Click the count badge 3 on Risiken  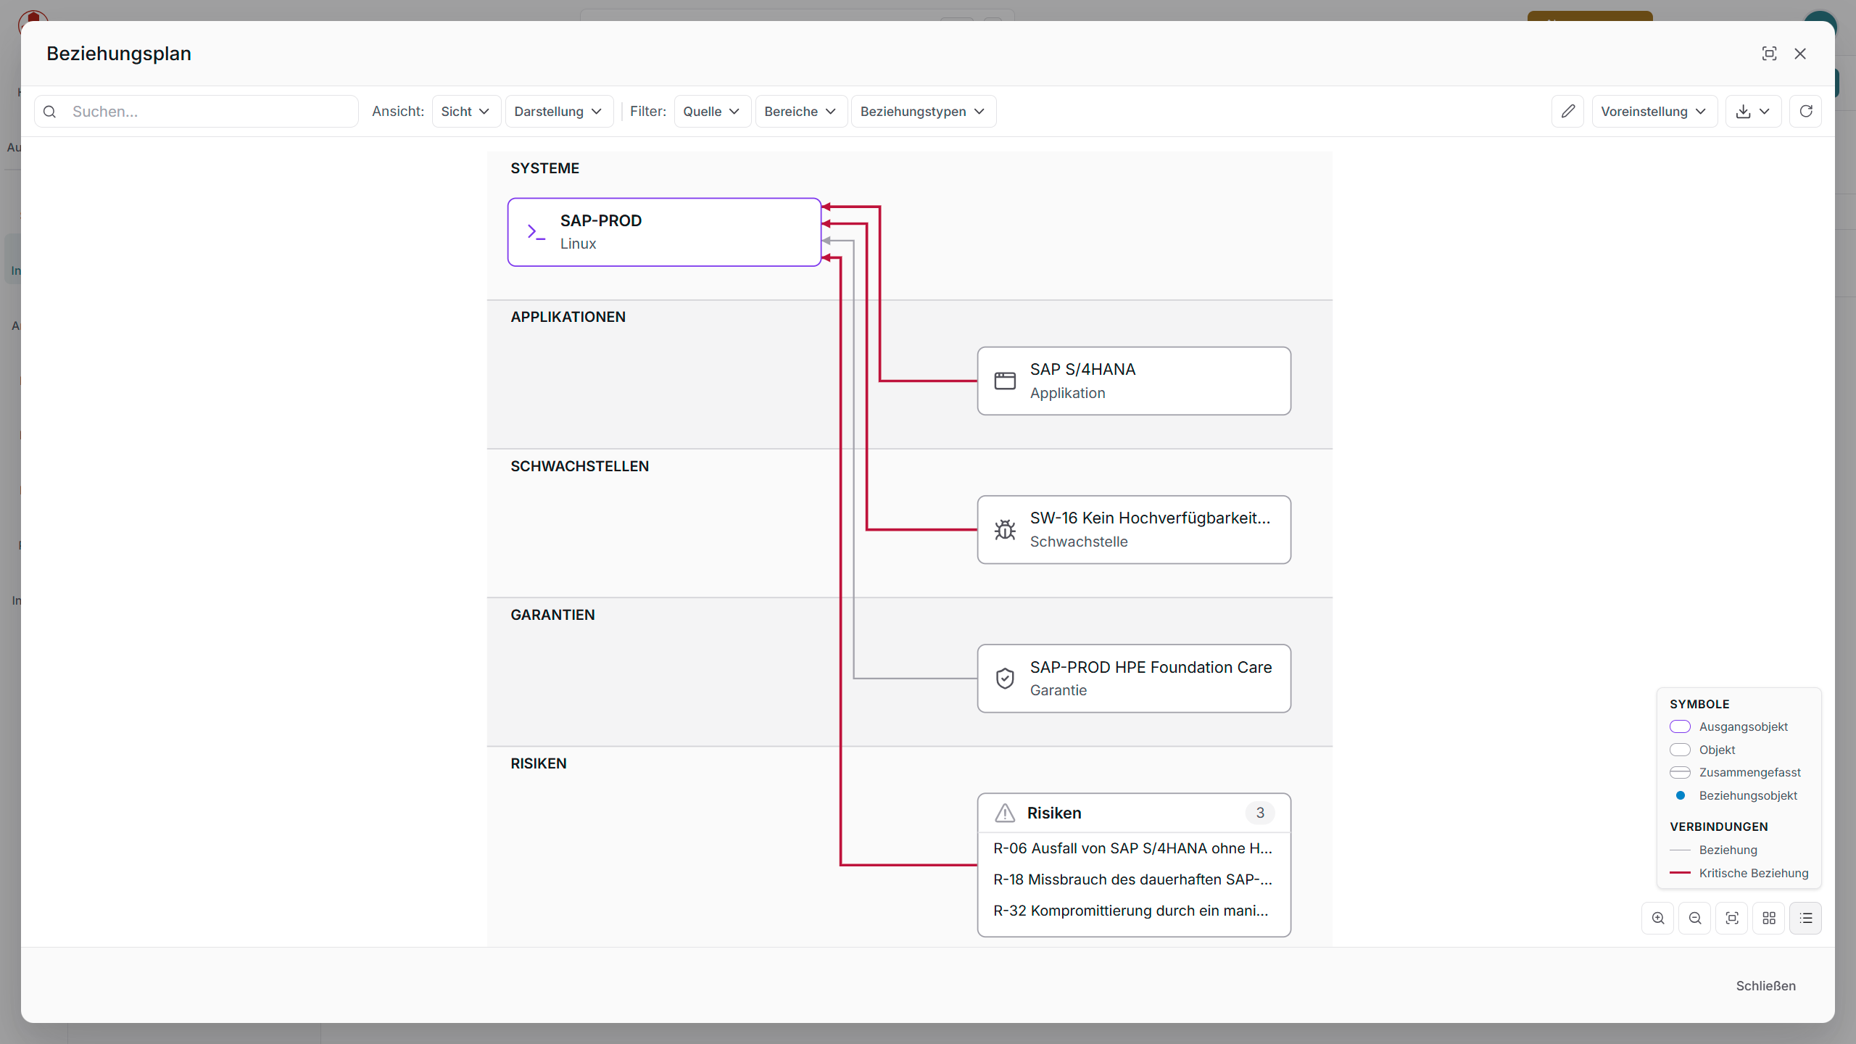1260,813
